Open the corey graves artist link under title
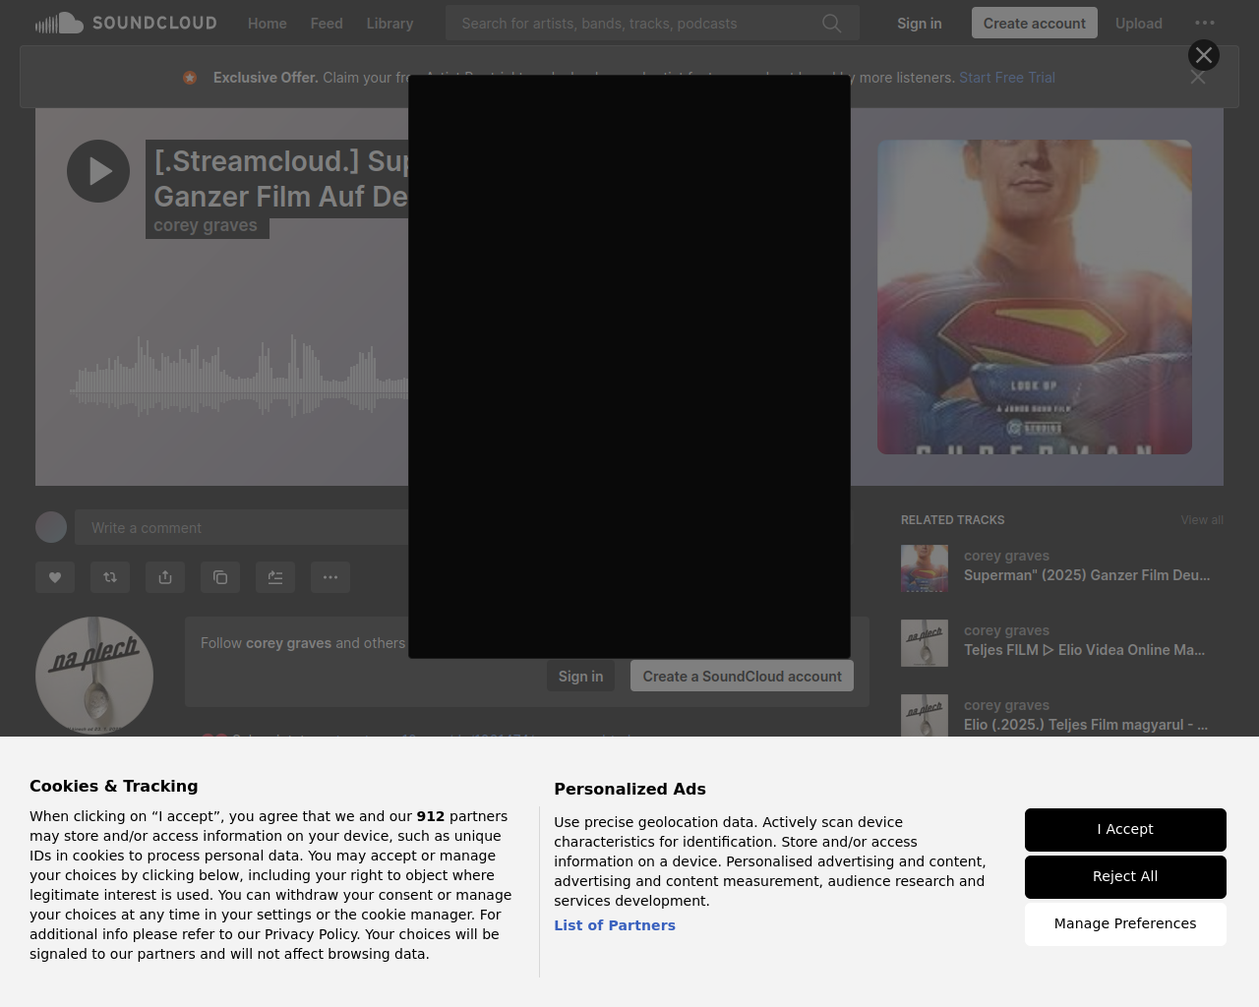The height and width of the screenshot is (1007, 1259). (206, 225)
